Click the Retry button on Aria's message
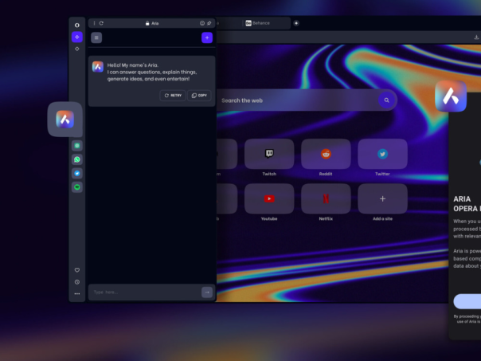481x361 pixels. coord(172,95)
